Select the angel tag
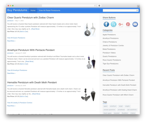 tap(121, 106)
